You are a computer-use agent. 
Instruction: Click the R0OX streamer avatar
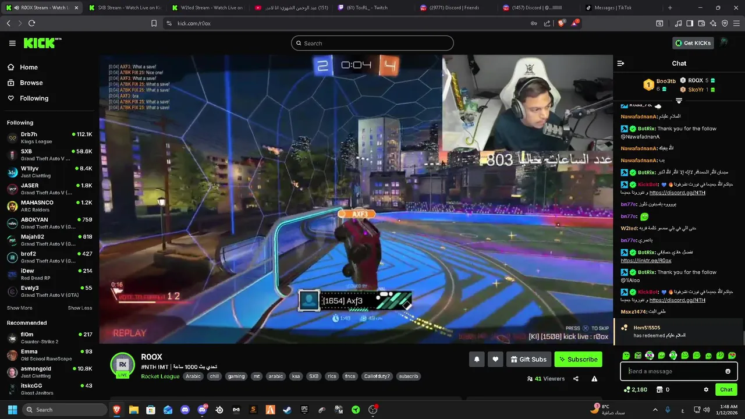[x=123, y=365]
